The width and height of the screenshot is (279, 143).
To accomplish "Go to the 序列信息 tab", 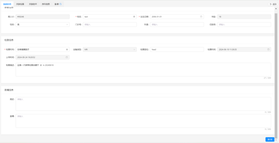I will (x=46, y=4).
